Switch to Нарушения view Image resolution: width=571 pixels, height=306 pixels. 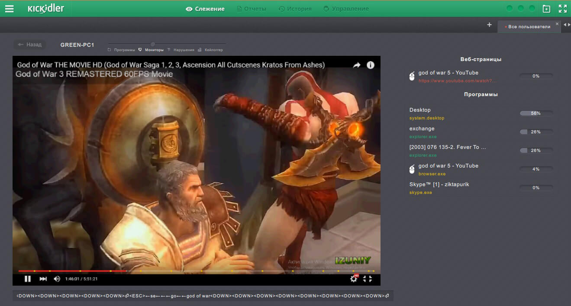[x=181, y=50]
